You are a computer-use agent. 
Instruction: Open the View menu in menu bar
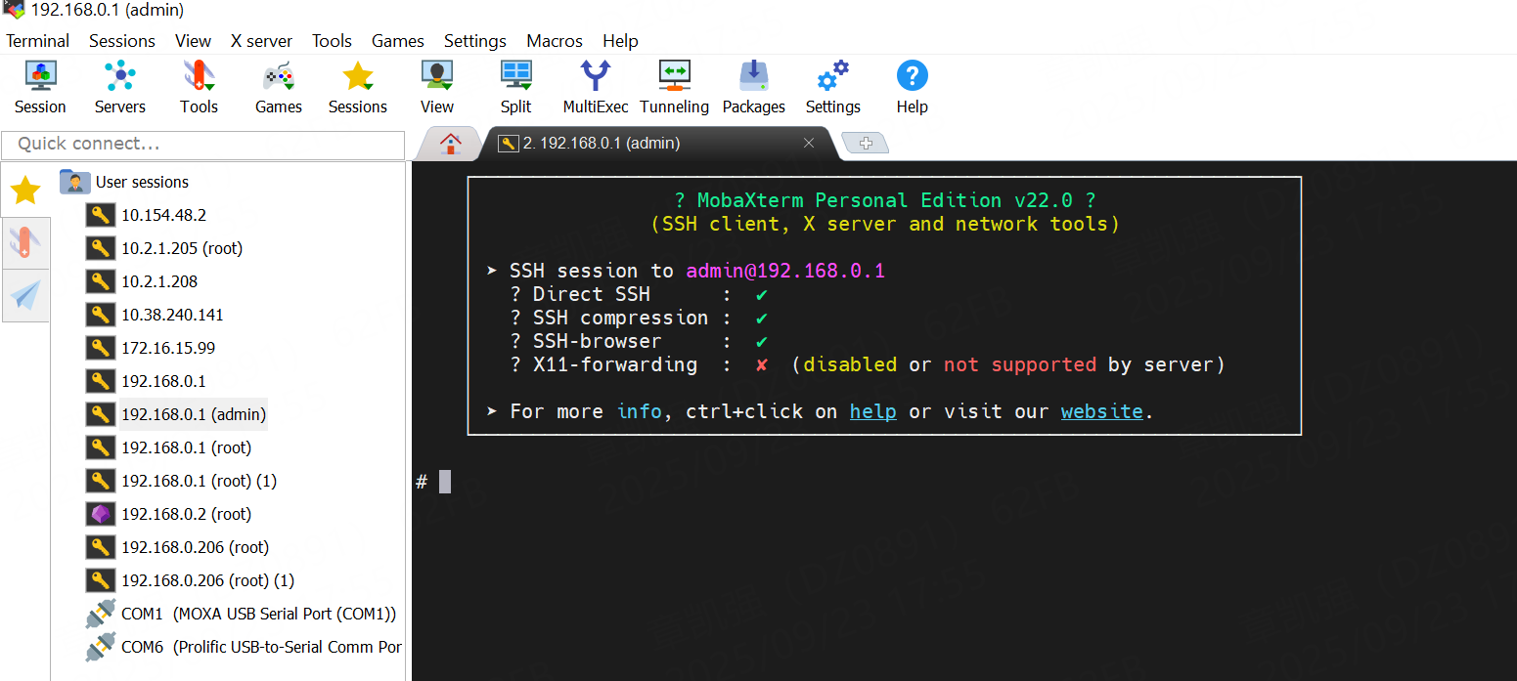click(x=193, y=41)
